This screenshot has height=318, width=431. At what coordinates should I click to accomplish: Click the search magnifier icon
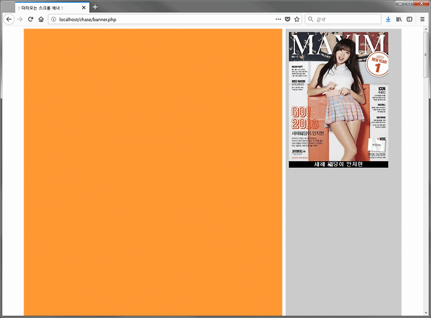[311, 19]
